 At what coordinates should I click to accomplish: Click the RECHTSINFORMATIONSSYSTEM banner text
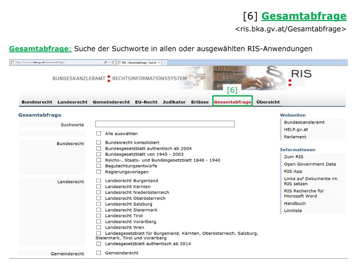click(149, 79)
